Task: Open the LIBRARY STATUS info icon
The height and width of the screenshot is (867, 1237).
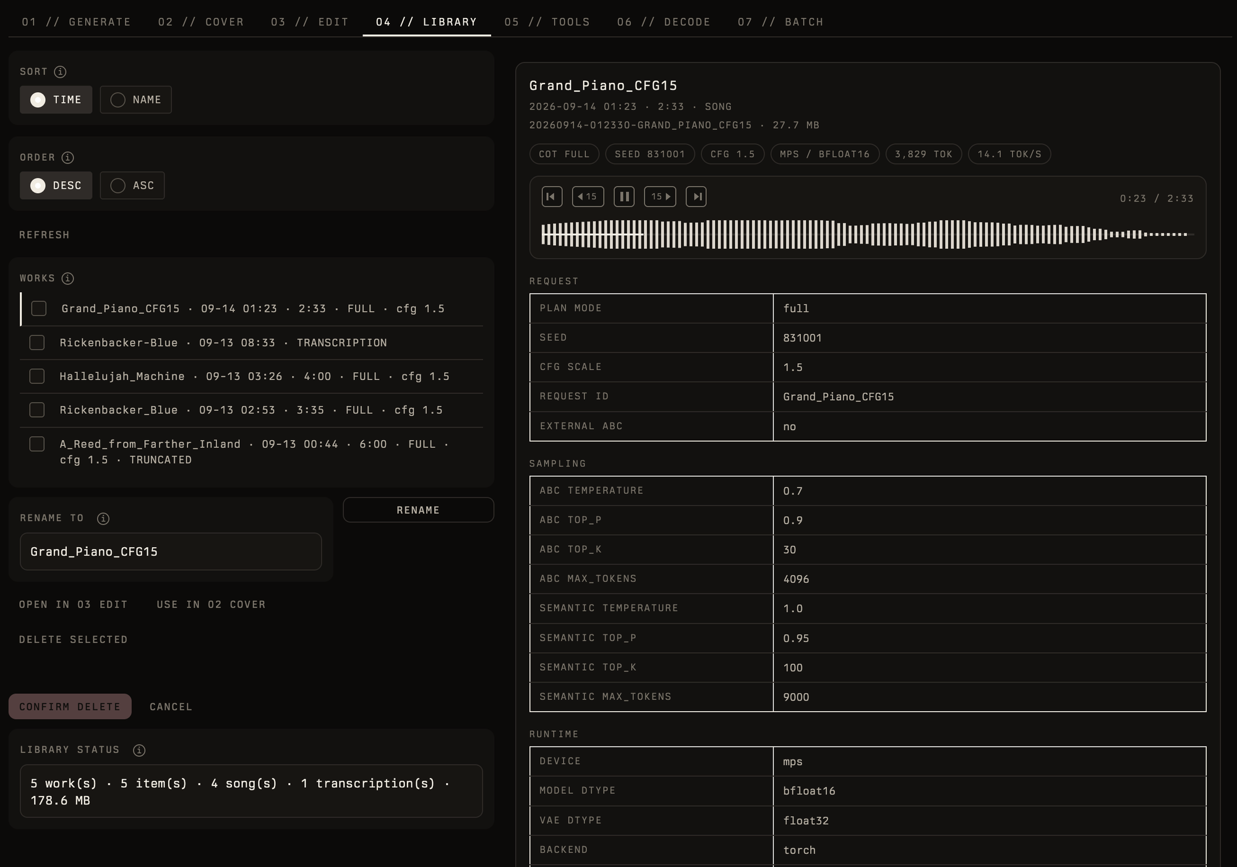Action: [x=139, y=750]
